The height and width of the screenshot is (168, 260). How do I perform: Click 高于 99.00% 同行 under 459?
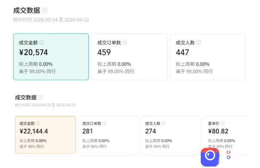tap(116, 71)
